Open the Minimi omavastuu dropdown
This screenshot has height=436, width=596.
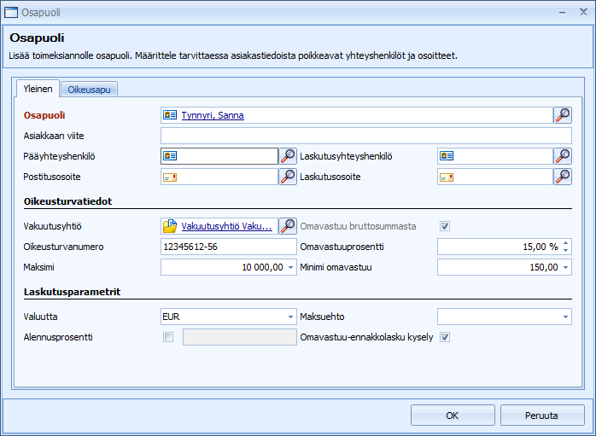click(565, 267)
